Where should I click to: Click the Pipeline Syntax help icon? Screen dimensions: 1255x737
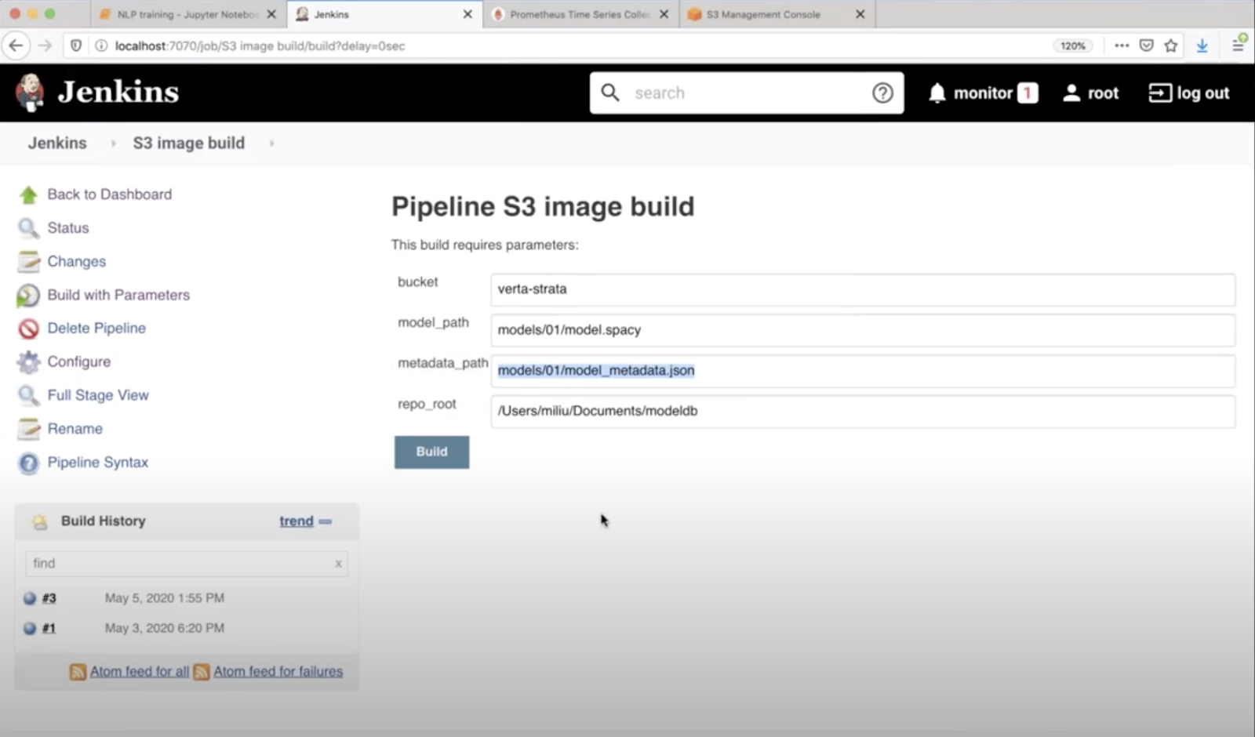pos(28,463)
